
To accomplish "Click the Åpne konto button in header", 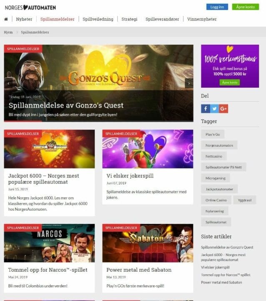I will [x=246, y=7].
